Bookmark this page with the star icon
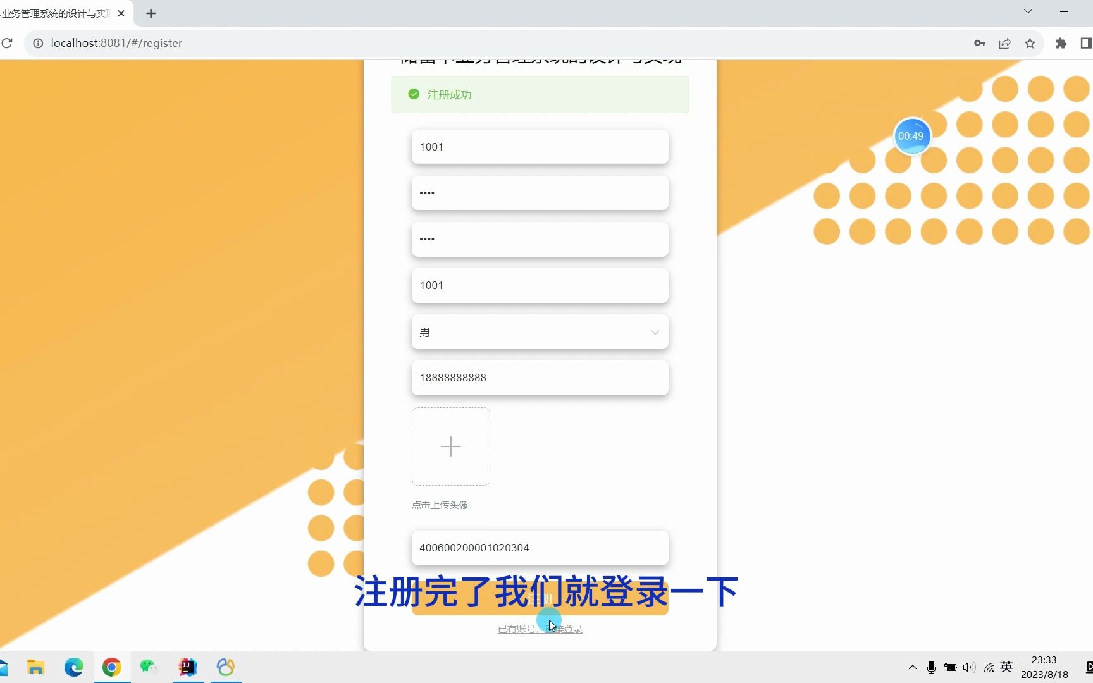 [x=1030, y=43]
